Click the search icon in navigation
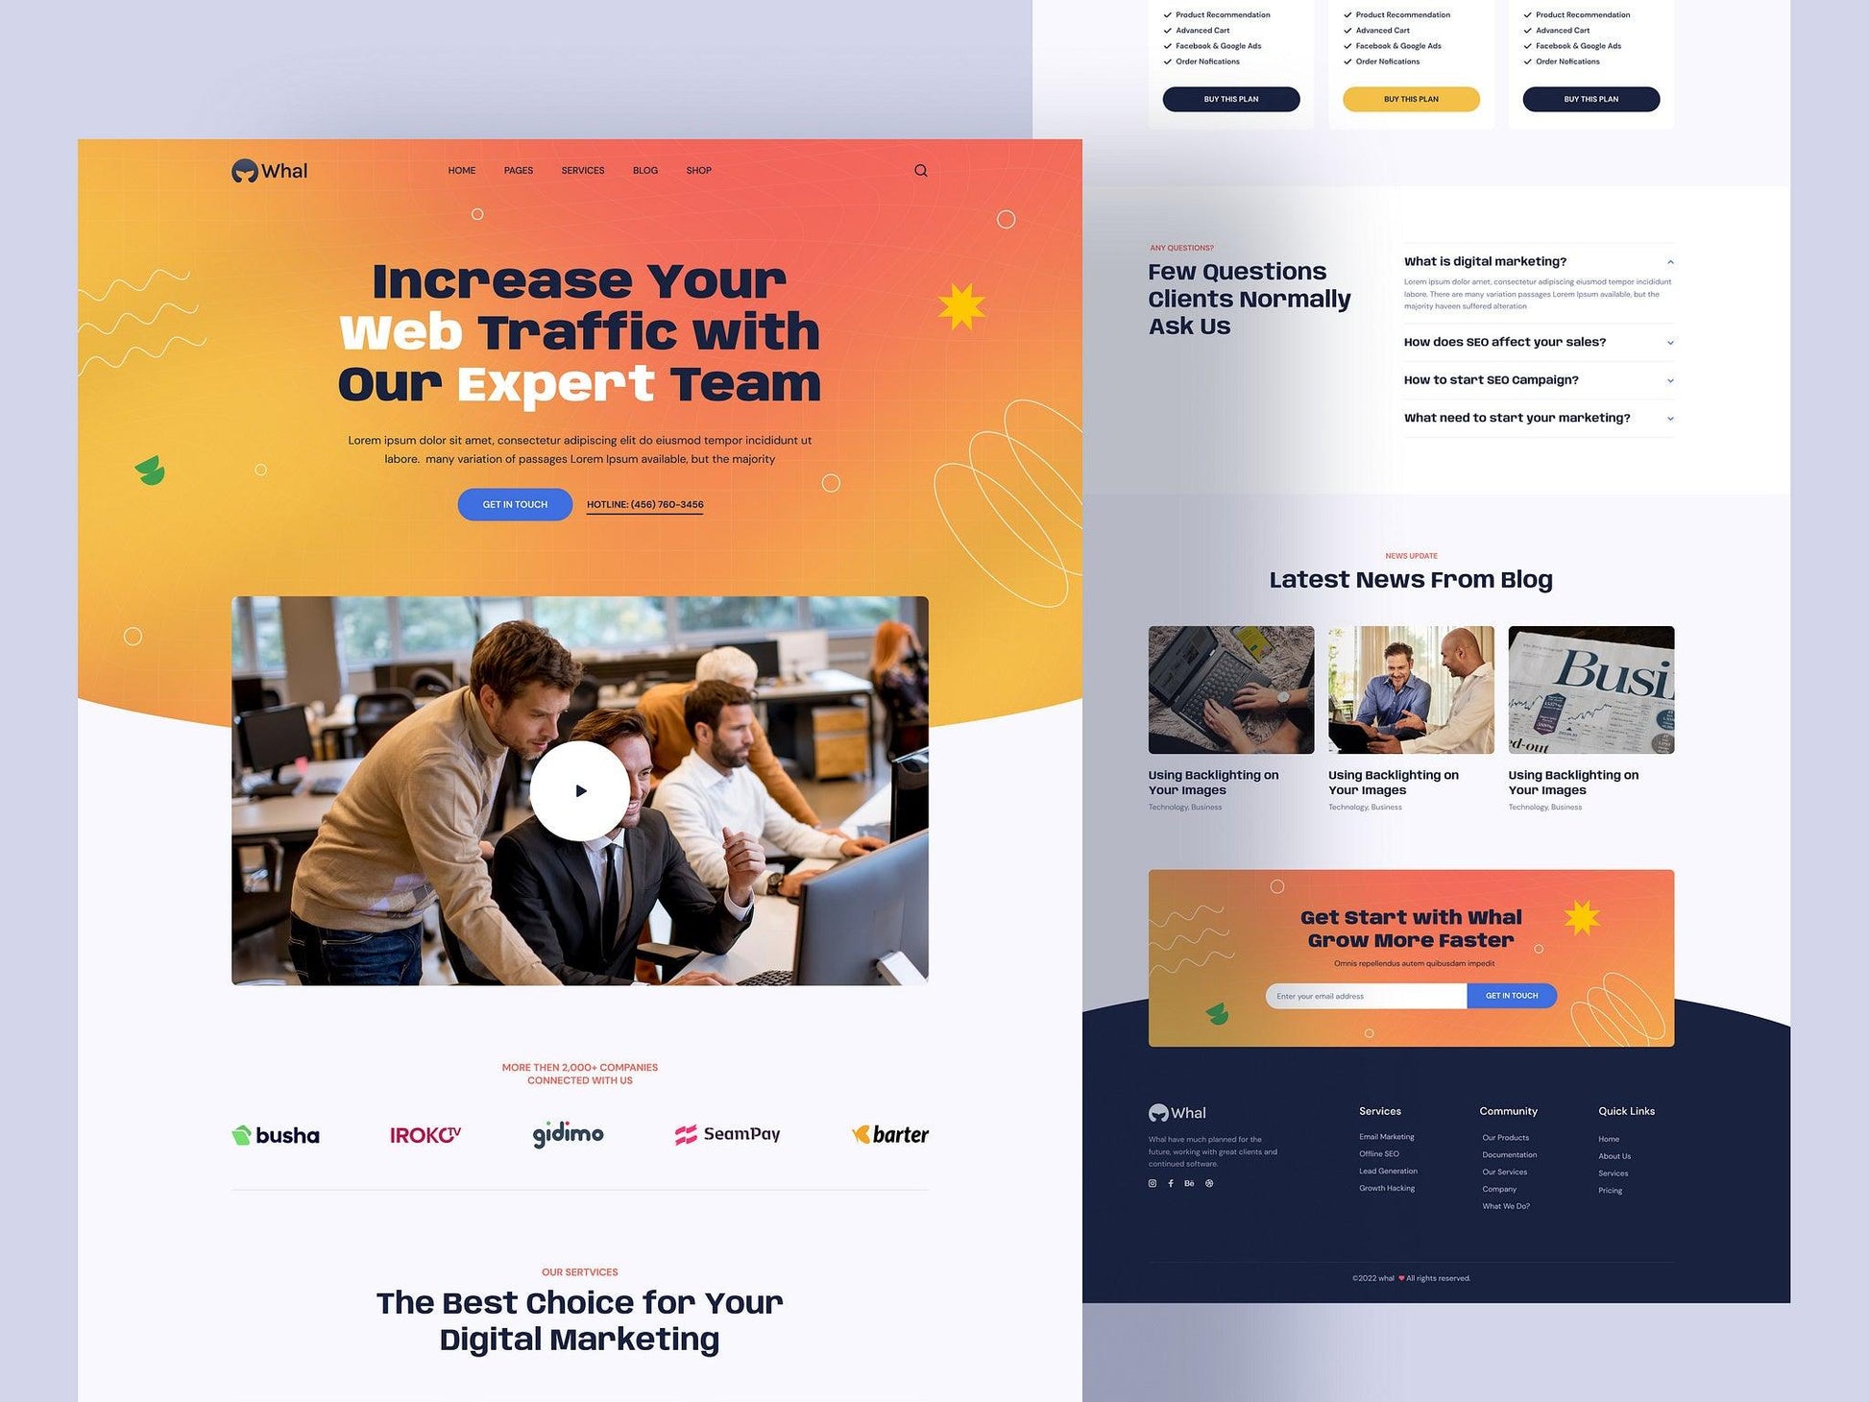 [919, 171]
